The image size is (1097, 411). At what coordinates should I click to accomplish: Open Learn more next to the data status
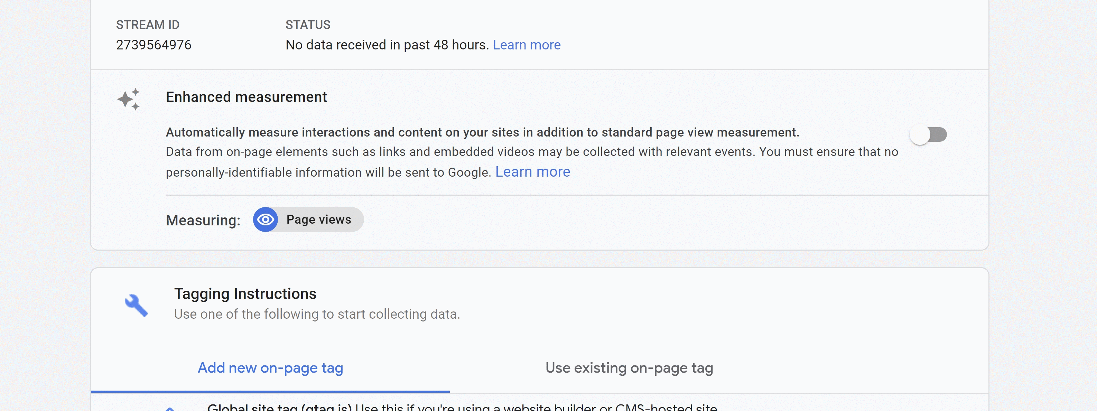pos(527,44)
